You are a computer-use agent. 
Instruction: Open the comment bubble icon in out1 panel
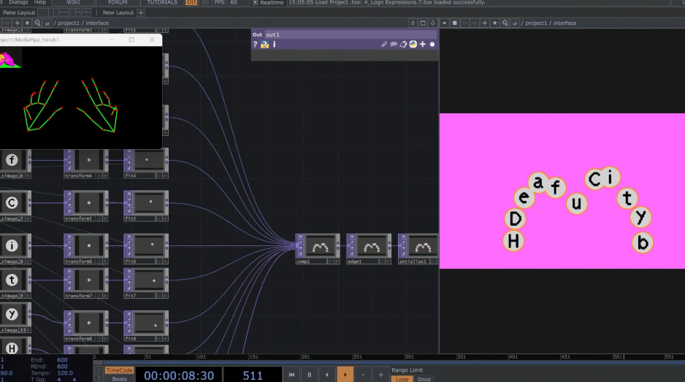pos(394,44)
